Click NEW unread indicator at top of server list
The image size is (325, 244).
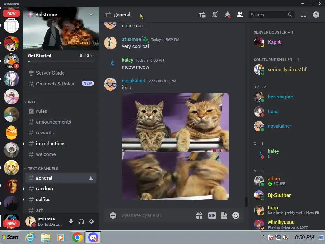(11, 13)
